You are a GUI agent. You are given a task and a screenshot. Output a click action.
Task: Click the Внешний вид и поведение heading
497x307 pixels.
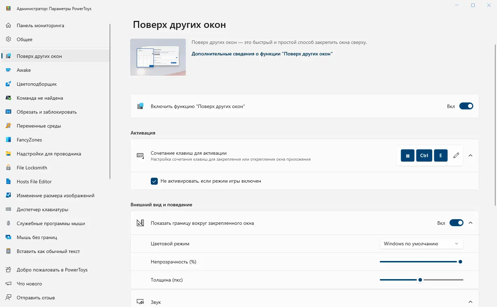[161, 205]
